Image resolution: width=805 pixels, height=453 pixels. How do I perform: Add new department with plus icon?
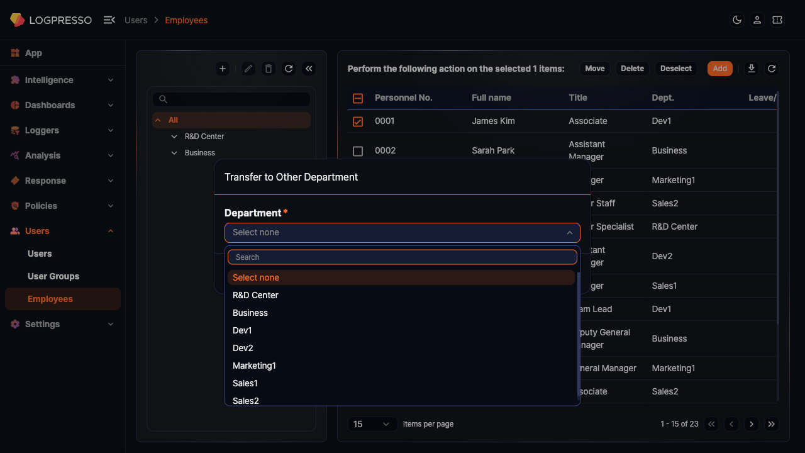(222, 69)
